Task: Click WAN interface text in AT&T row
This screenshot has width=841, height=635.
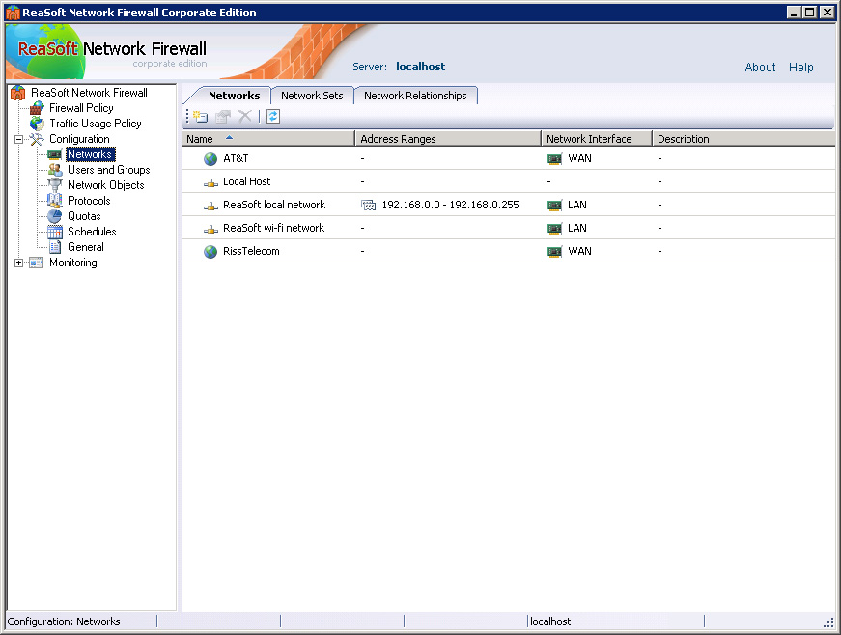Action: (579, 158)
